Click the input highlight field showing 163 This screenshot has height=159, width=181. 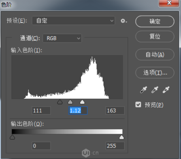click(115, 110)
